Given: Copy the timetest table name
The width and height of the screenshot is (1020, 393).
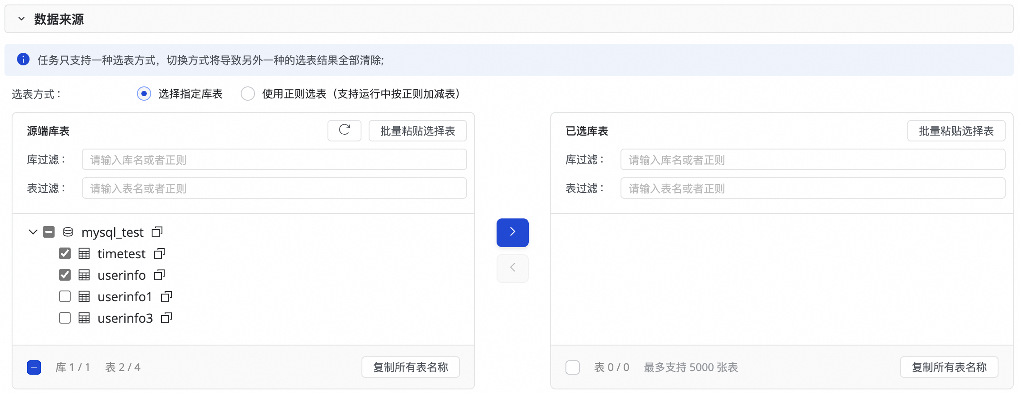Looking at the screenshot, I should tap(159, 253).
